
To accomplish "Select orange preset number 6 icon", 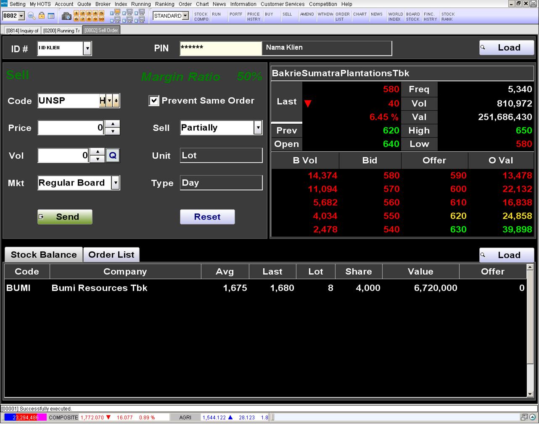I will [x=77, y=19].
